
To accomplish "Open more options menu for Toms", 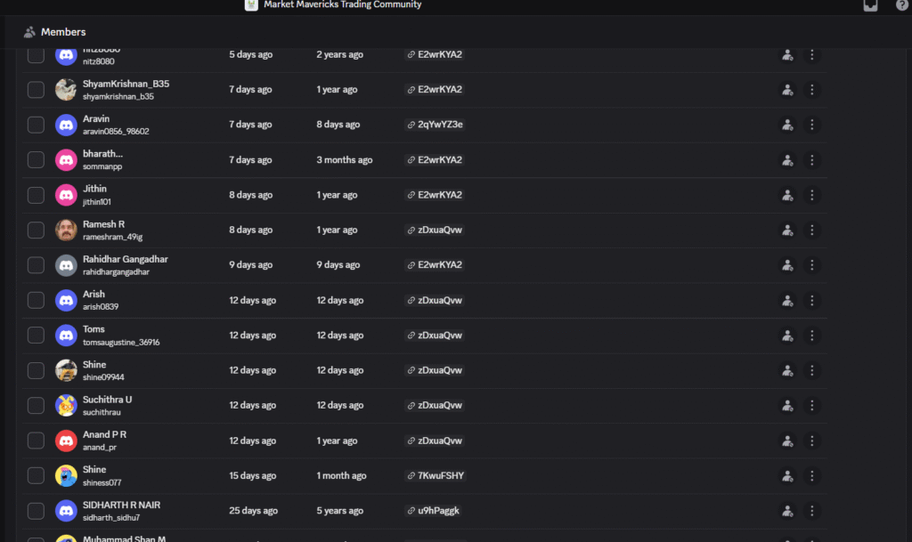I will coord(811,336).
